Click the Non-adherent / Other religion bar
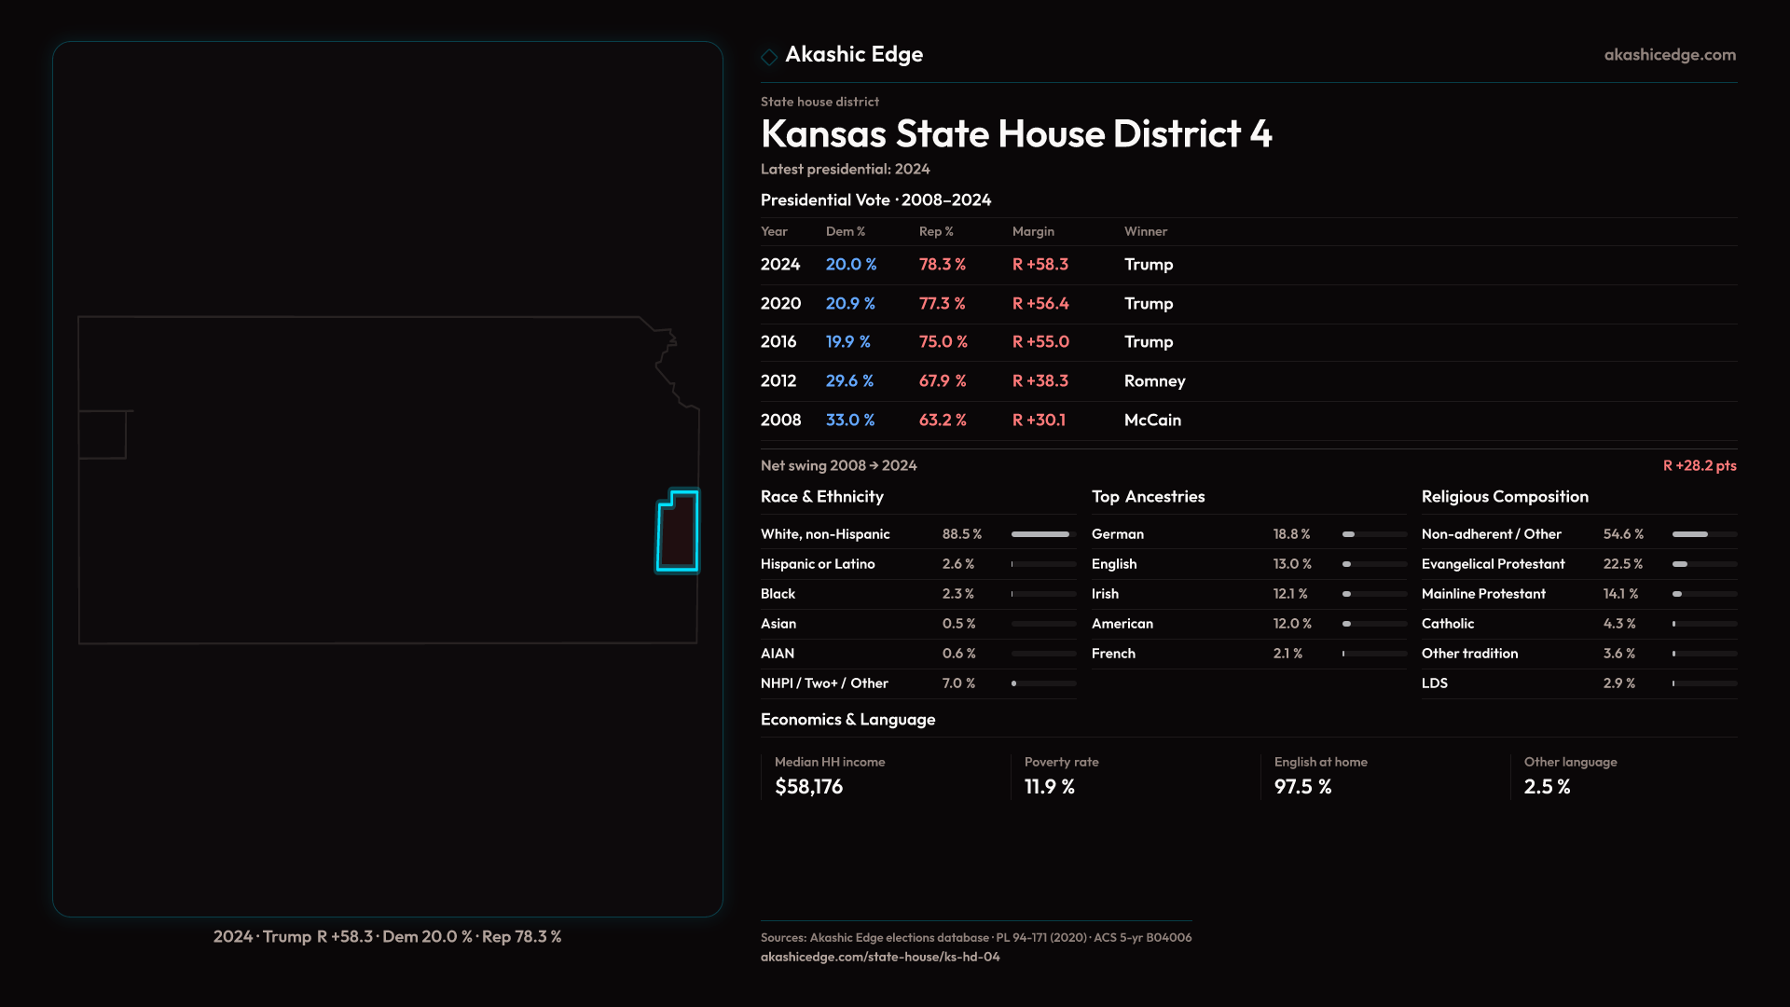 click(1703, 534)
